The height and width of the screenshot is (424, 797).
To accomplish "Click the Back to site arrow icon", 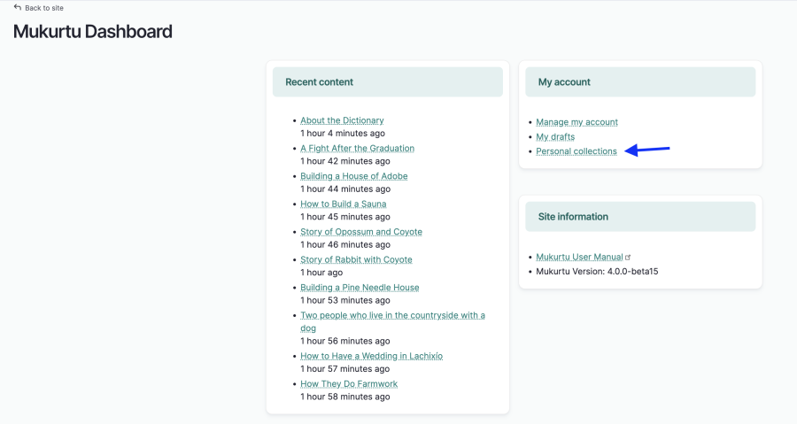I will pyautogui.click(x=18, y=7).
